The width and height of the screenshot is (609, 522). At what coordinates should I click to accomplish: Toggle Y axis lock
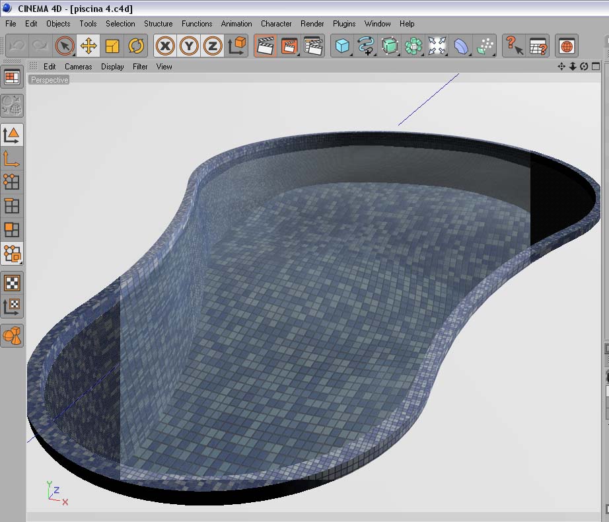[189, 46]
